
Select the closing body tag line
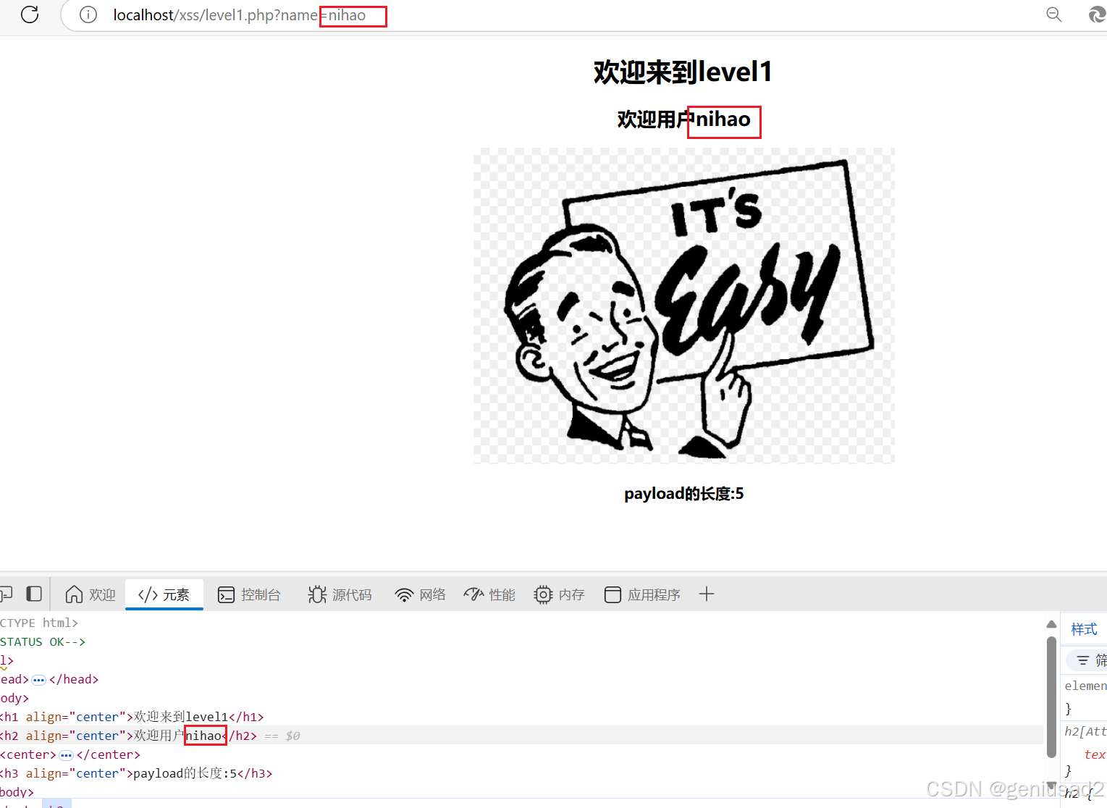(x=521, y=792)
